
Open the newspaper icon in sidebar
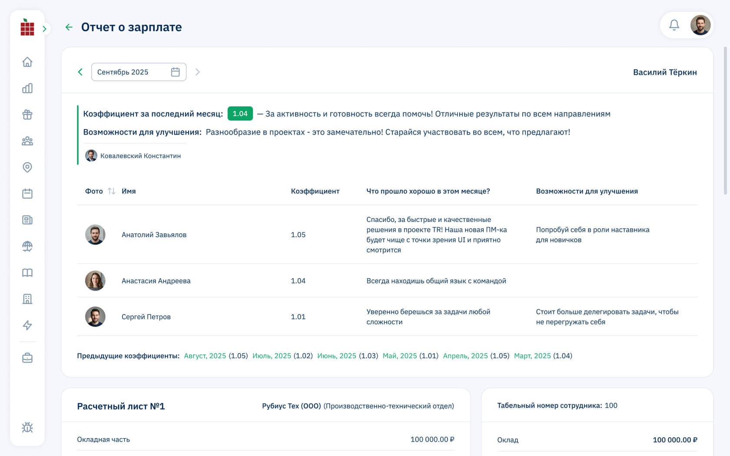pyautogui.click(x=27, y=220)
